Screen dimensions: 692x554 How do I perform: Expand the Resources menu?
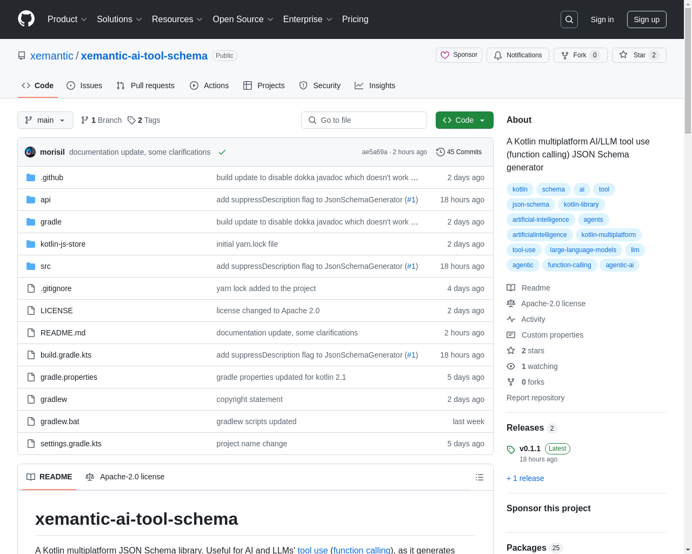point(177,19)
